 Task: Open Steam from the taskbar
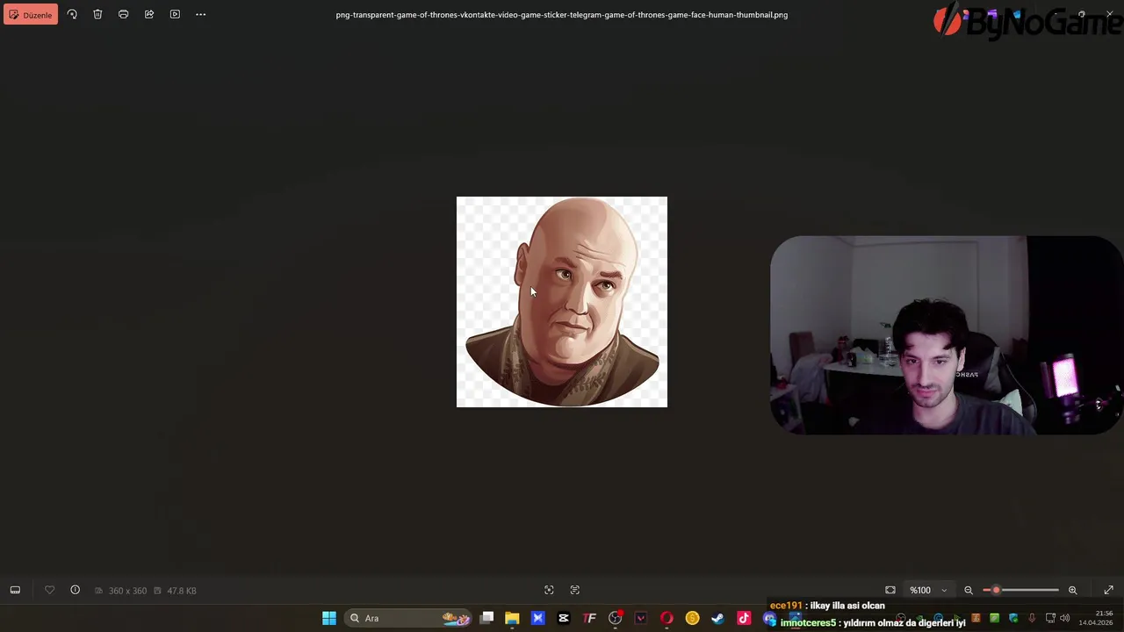click(x=718, y=619)
